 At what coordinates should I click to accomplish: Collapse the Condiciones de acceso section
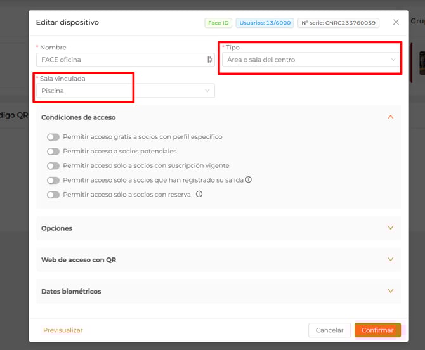[x=390, y=117]
